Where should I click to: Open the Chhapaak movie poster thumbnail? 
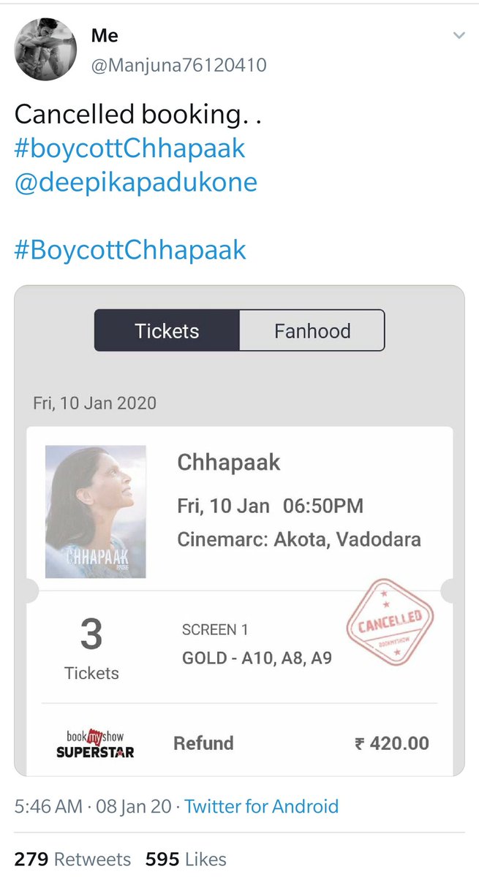[x=96, y=512]
